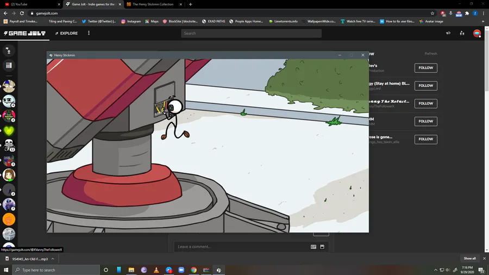Bookmark this page with the star

pos(432,13)
